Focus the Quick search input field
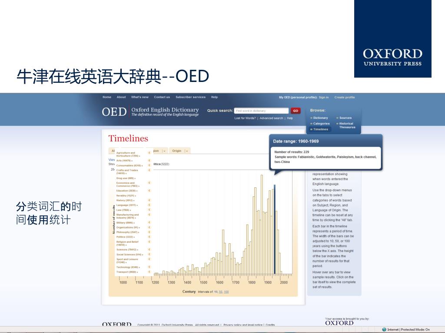The image size is (445, 333). click(261, 111)
